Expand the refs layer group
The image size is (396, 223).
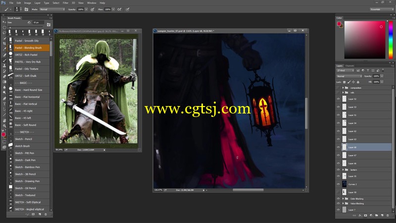(343, 93)
